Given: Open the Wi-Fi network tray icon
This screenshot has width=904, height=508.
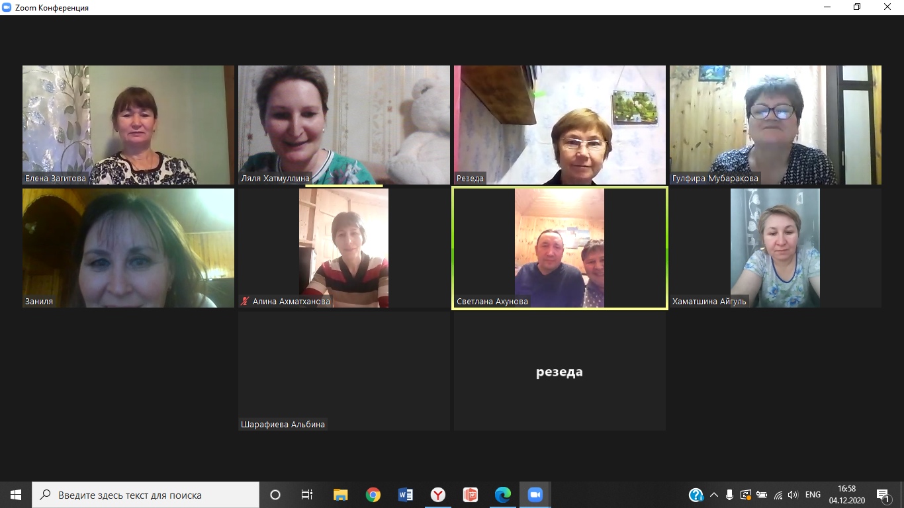Looking at the screenshot, I should click(x=778, y=495).
